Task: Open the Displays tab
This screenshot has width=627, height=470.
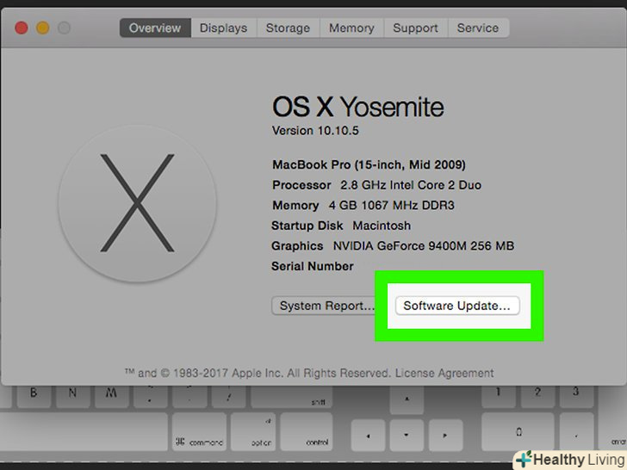Action: pos(224,28)
